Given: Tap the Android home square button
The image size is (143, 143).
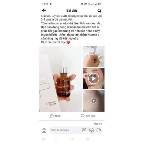Looking at the screenshot, I should (71, 139).
